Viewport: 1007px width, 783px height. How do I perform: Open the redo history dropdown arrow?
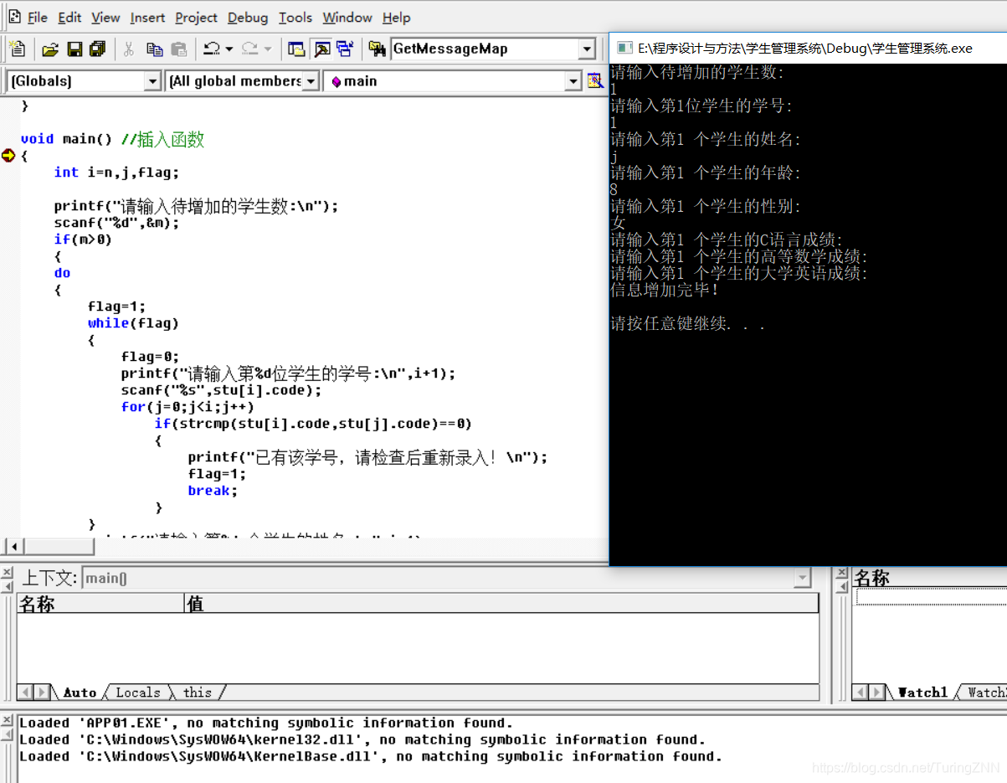pyautogui.click(x=268, y=49)
